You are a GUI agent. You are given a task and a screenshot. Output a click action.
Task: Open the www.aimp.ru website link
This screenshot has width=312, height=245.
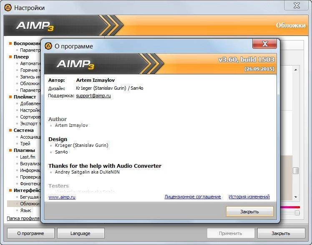tap(62, 197)
